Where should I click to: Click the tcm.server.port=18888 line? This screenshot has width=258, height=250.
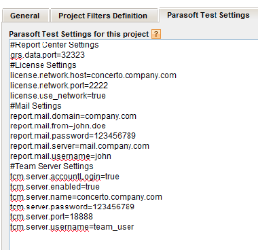click(52, 217)
